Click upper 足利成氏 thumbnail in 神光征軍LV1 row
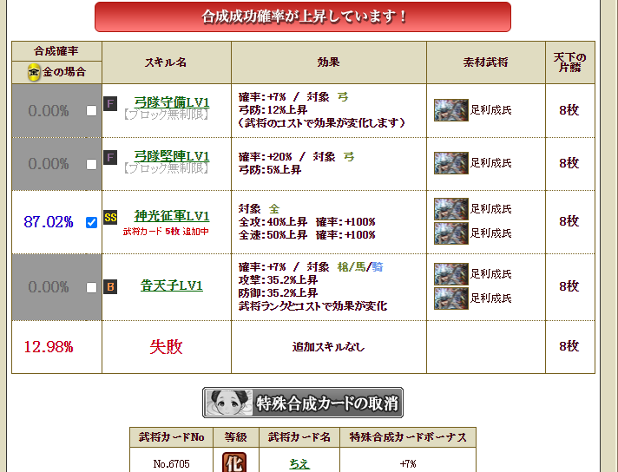Screen dimensions: 618x472 tap(450, 209)
